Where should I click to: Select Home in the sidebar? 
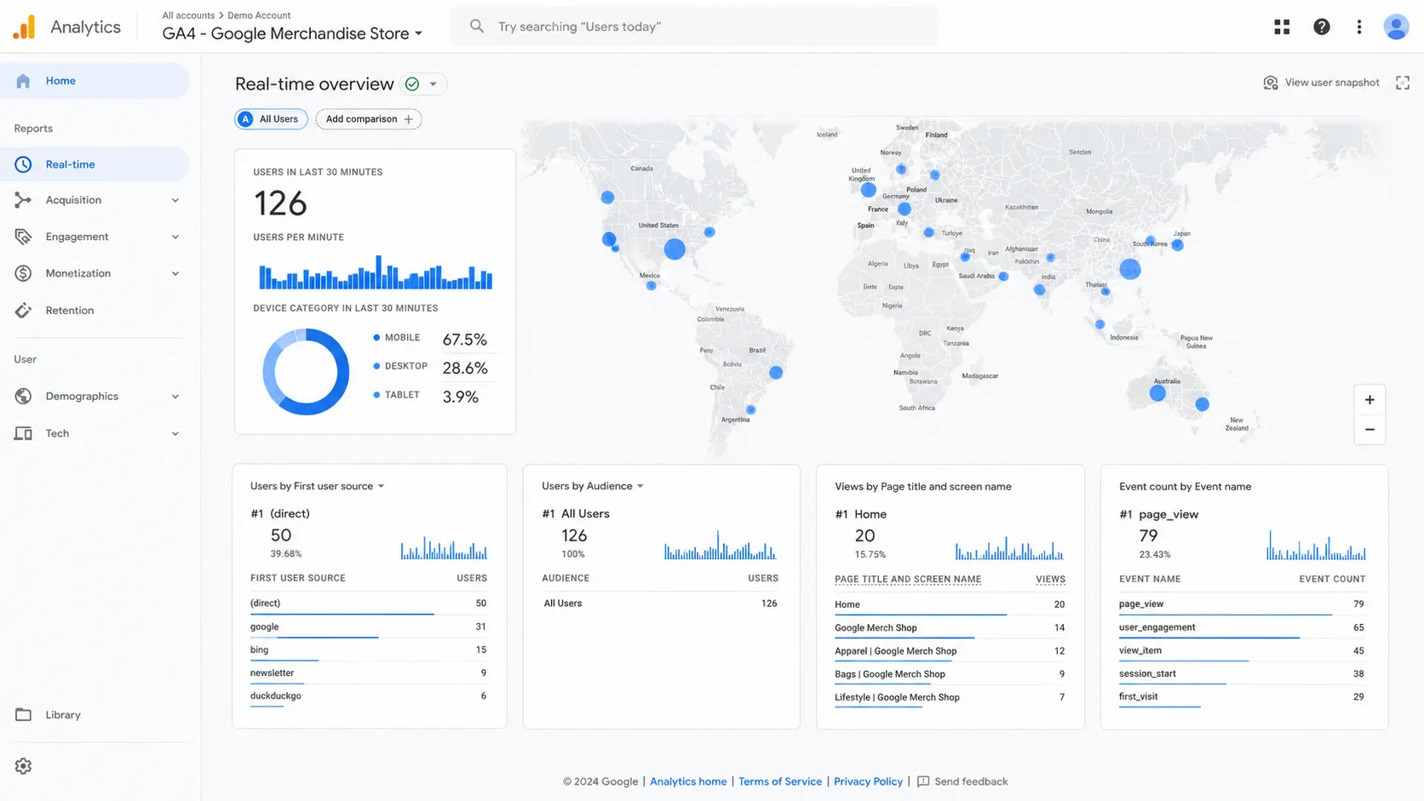95,81
